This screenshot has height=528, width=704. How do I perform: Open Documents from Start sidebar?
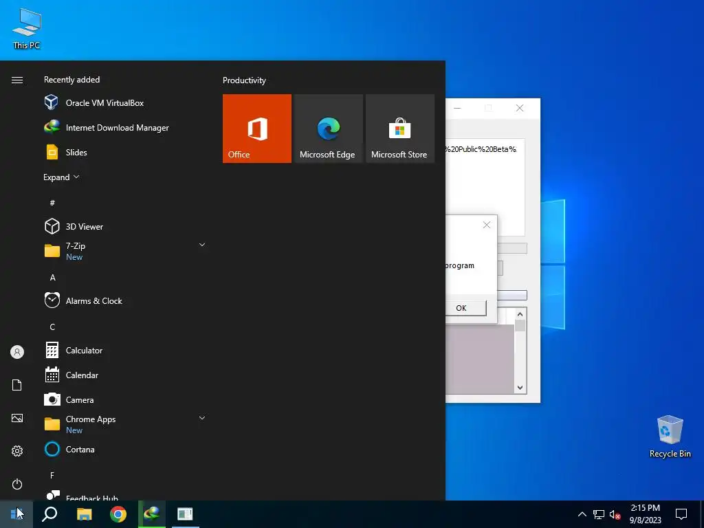tap(17, 385)
